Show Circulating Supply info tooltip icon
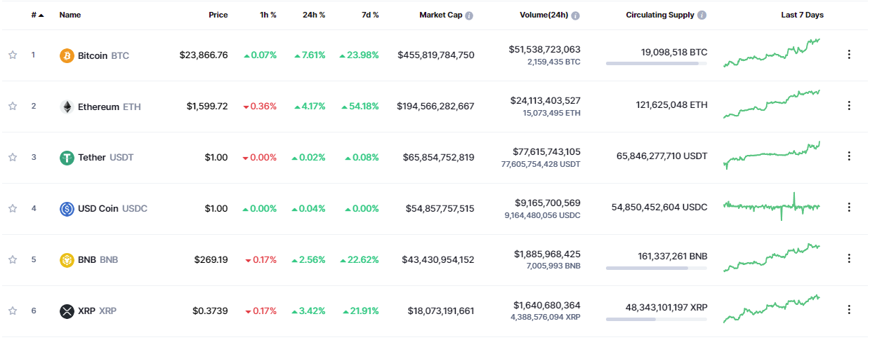870x340 pixels. point(702,15)
